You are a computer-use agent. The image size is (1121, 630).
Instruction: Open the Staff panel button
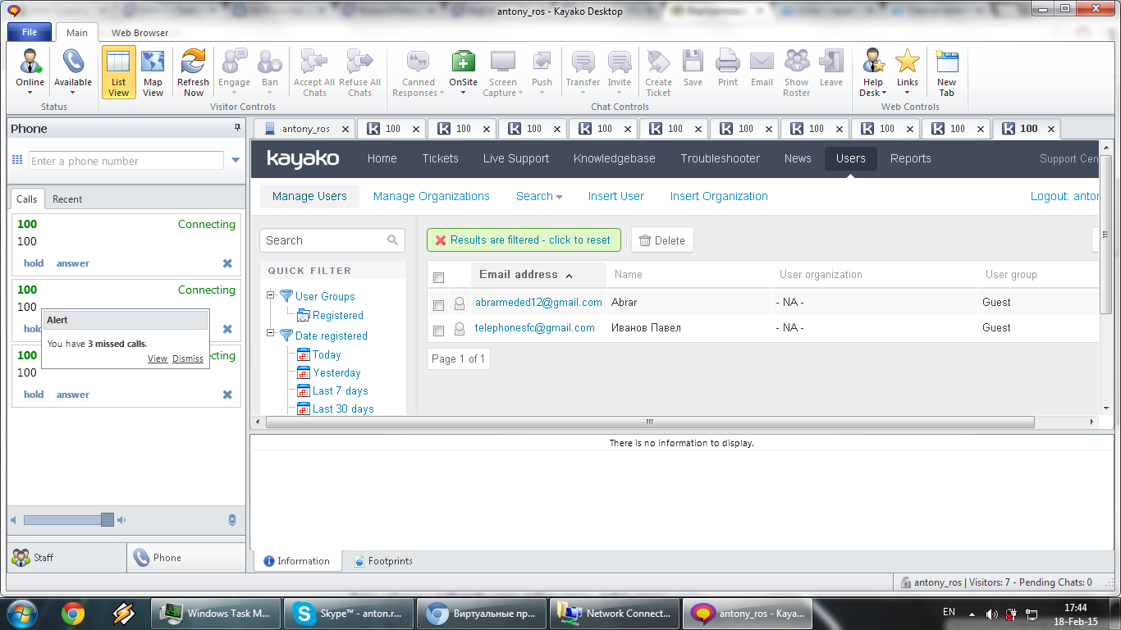[67, 558]
